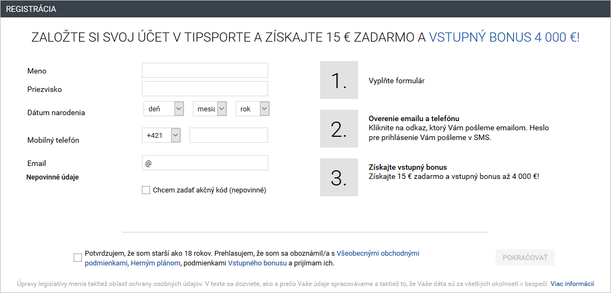The image size is (611, 293).
Task: Click the 'Nepovinné údaje' label
Action: pos(53,177)
